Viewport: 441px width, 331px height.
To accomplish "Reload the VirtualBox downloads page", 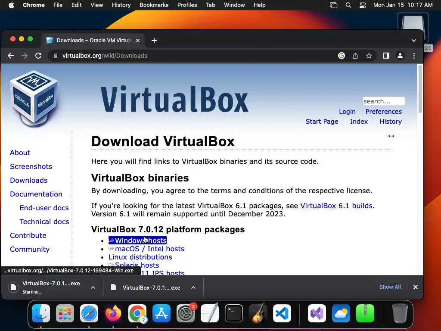I will pos(38,56).
